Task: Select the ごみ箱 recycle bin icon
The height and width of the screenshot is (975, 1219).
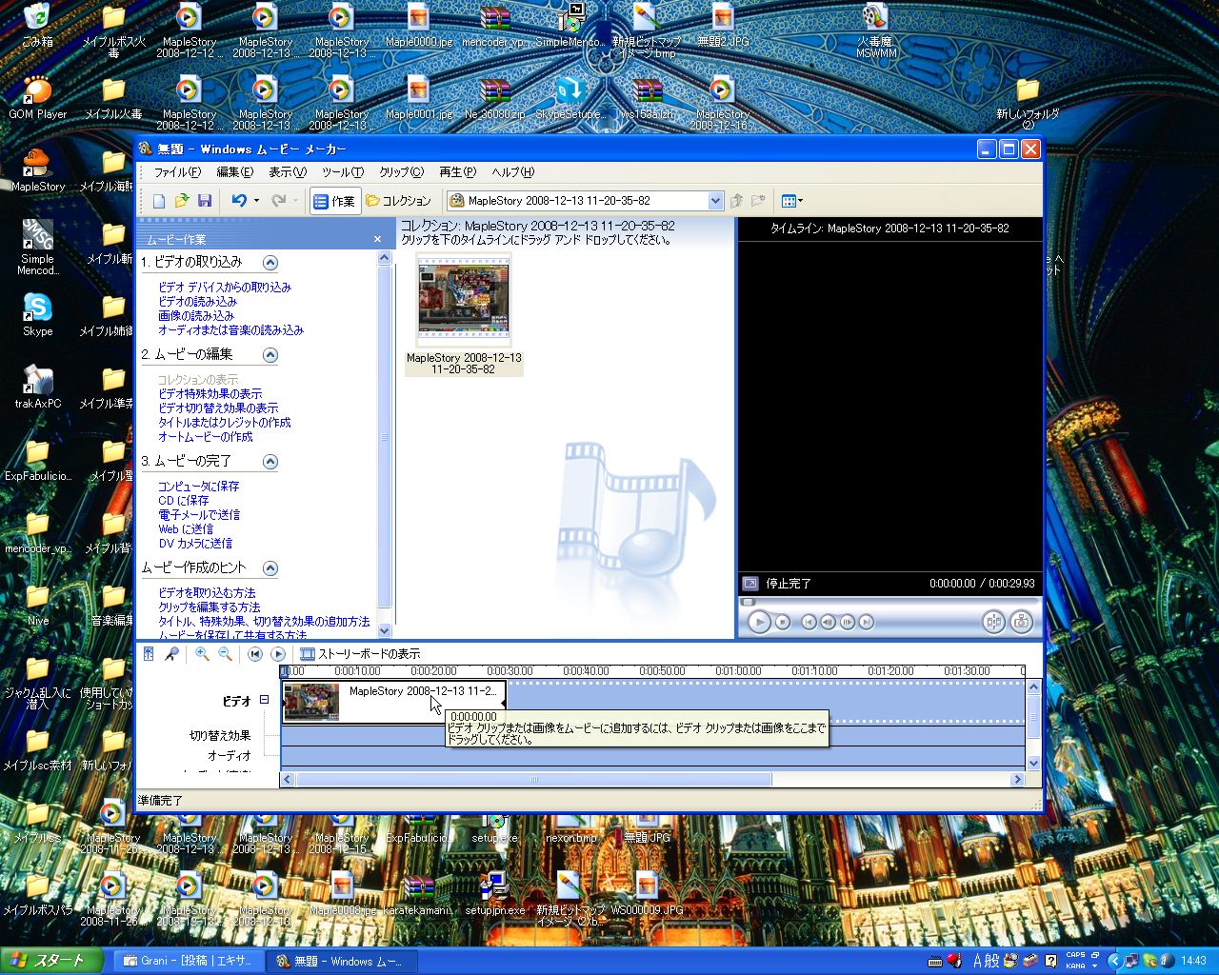Action: click(x=38, y=25)
